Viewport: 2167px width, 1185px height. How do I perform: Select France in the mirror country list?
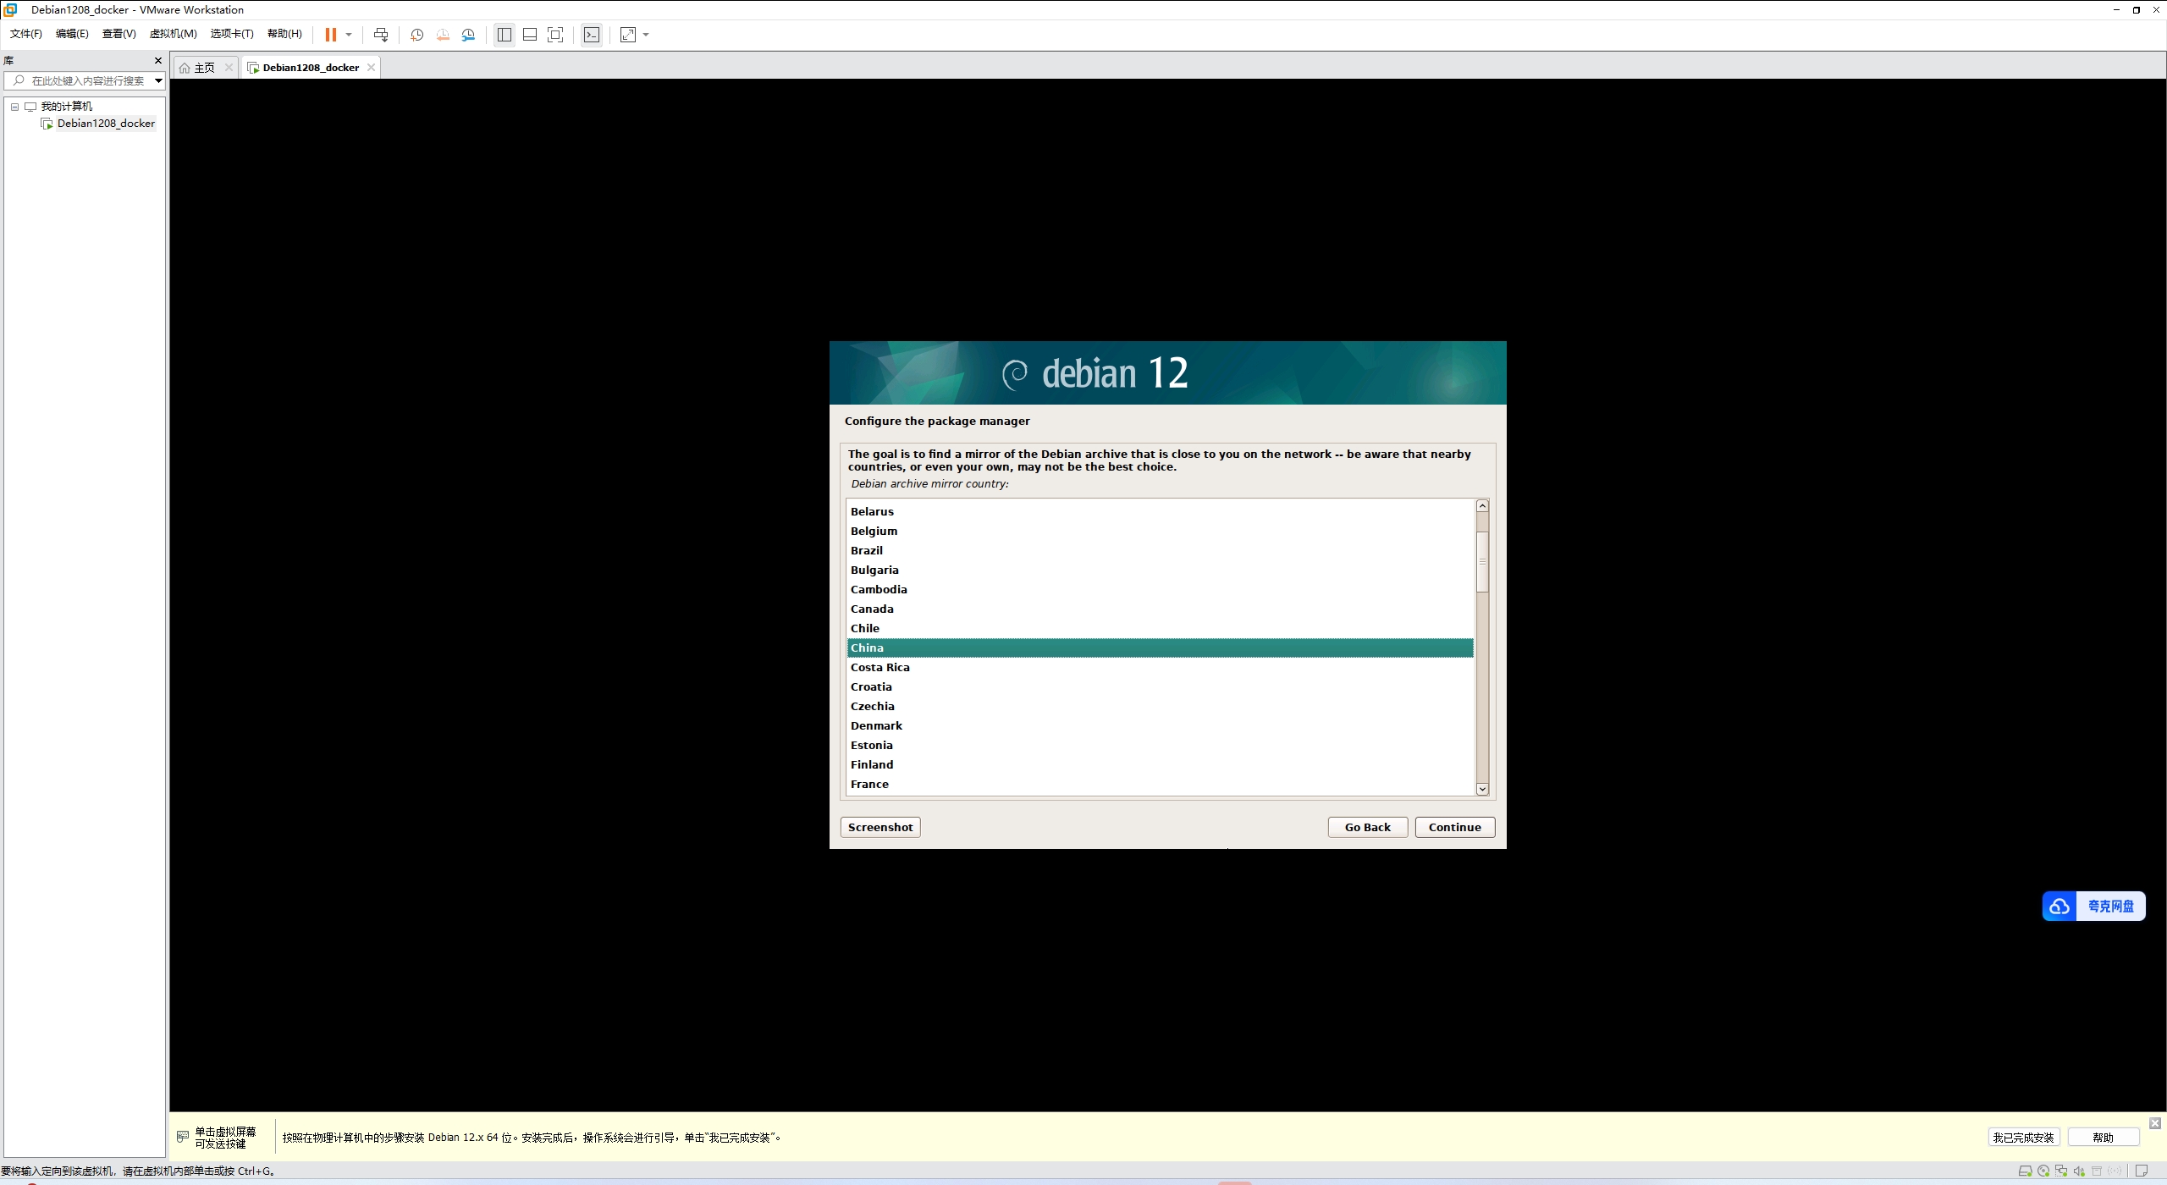[869, 785]
